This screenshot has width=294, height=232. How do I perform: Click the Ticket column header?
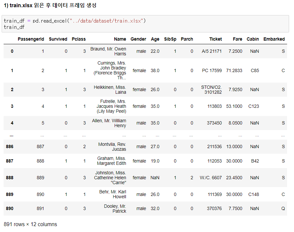(215, 39)
